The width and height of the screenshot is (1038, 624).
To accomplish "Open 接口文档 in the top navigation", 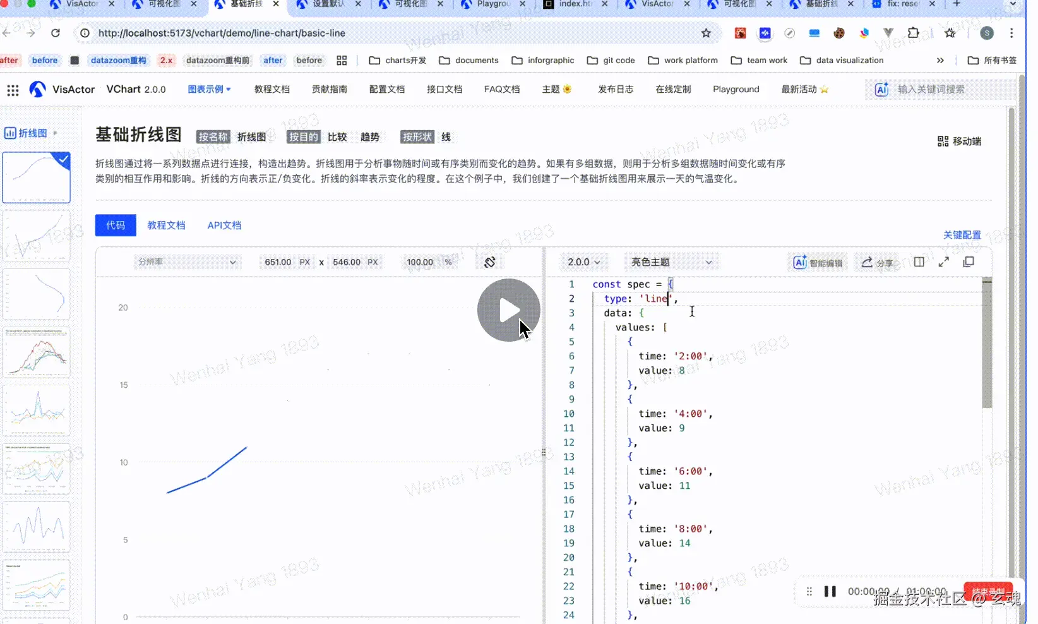I will coord(444,89).
